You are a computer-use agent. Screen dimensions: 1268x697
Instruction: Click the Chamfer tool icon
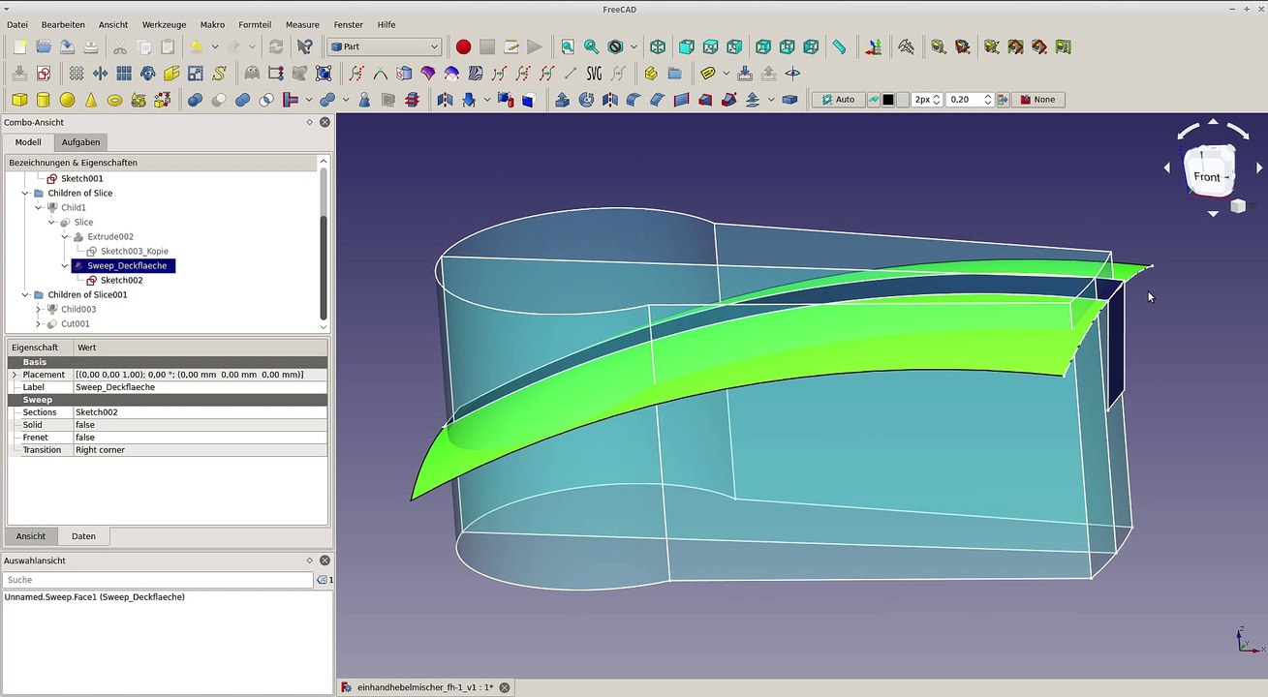(x=657, y=100)
